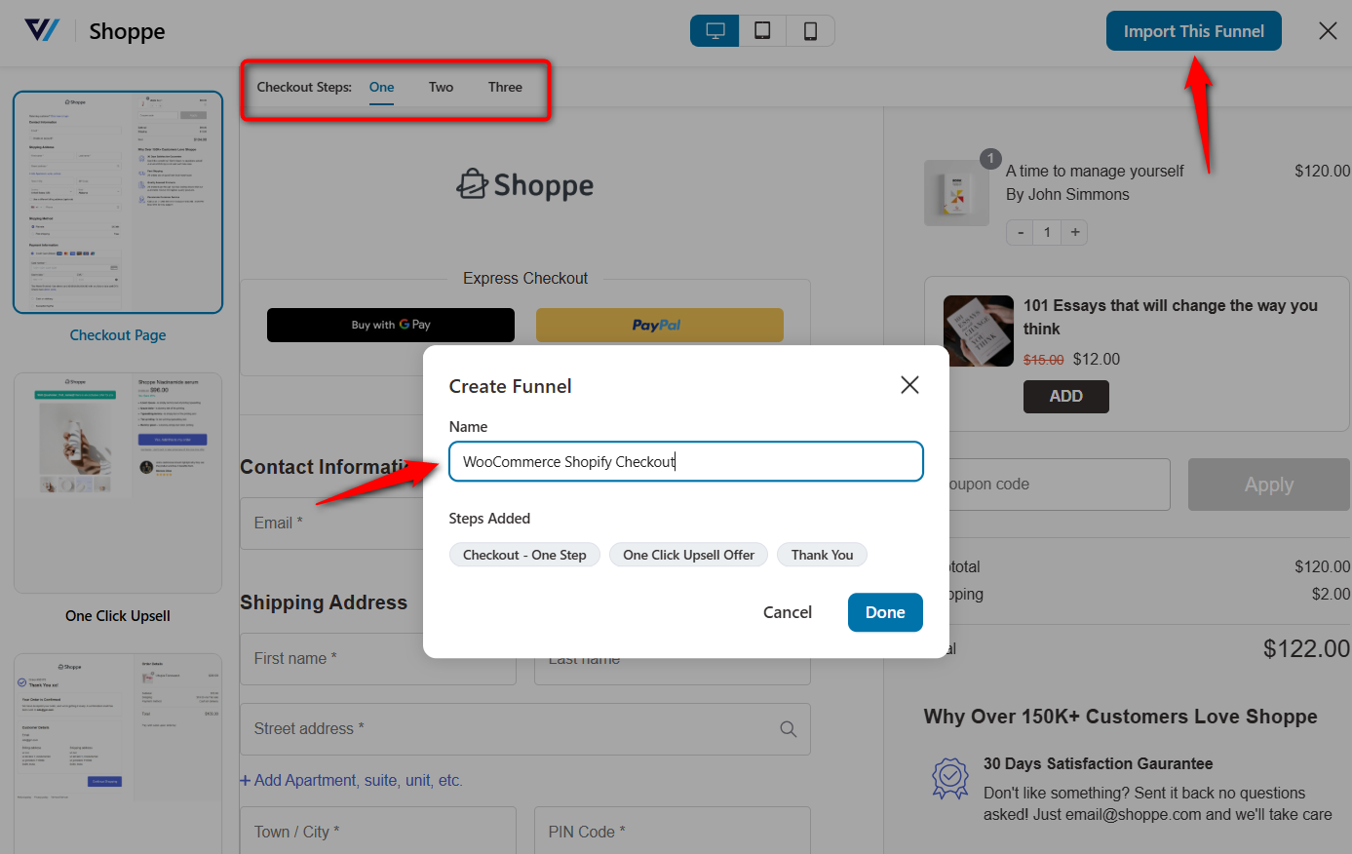Viewport: 1352px width, 854px height.
Task: Click 'By John Simmons' author text
Action: (x=1067, y=194)
